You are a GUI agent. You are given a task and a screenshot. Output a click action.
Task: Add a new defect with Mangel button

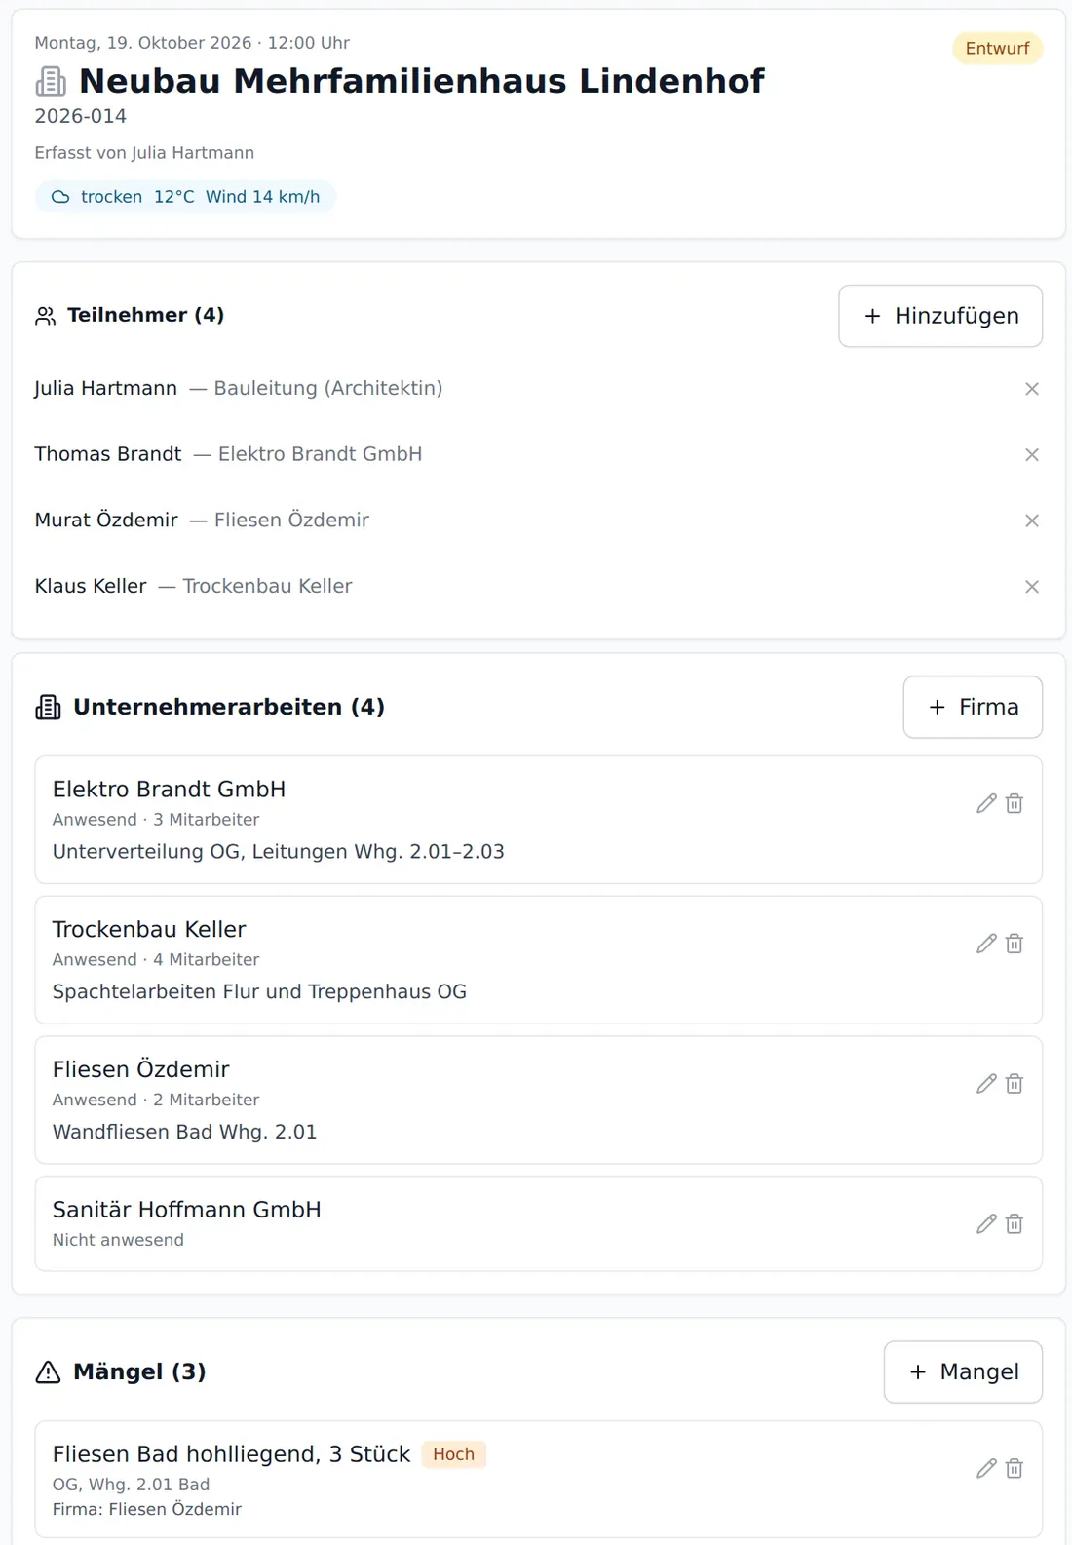963,1371
